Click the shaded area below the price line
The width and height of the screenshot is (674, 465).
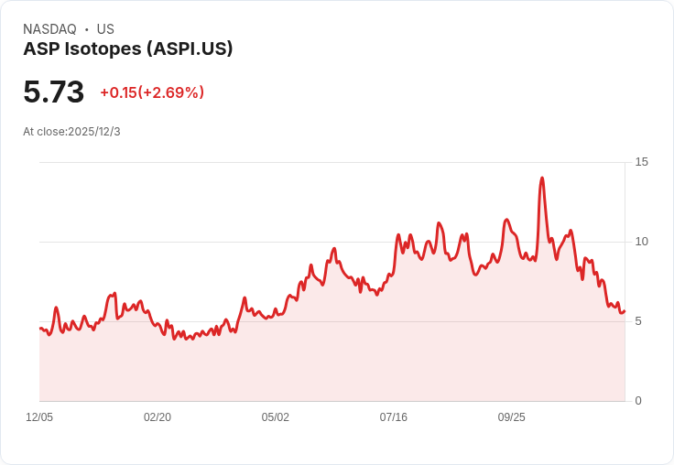(x=330, y=366)
